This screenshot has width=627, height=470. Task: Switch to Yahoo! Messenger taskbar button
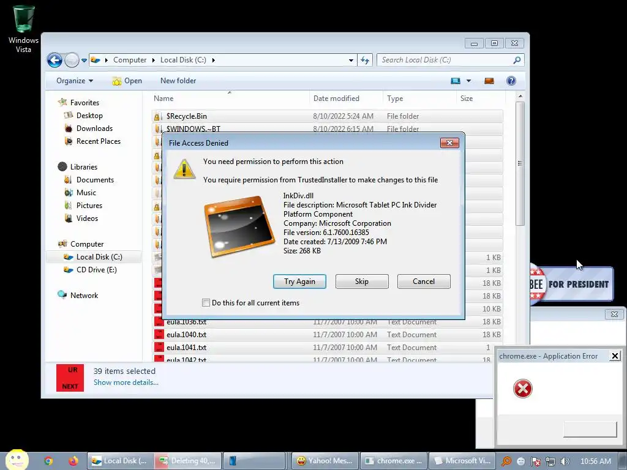point(325,461)
